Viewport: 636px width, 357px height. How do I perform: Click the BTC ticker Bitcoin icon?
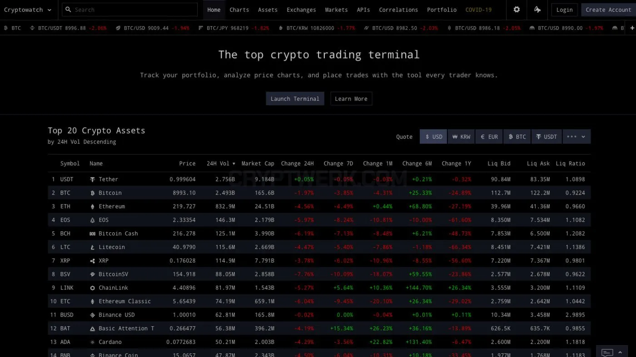[6, 28]
